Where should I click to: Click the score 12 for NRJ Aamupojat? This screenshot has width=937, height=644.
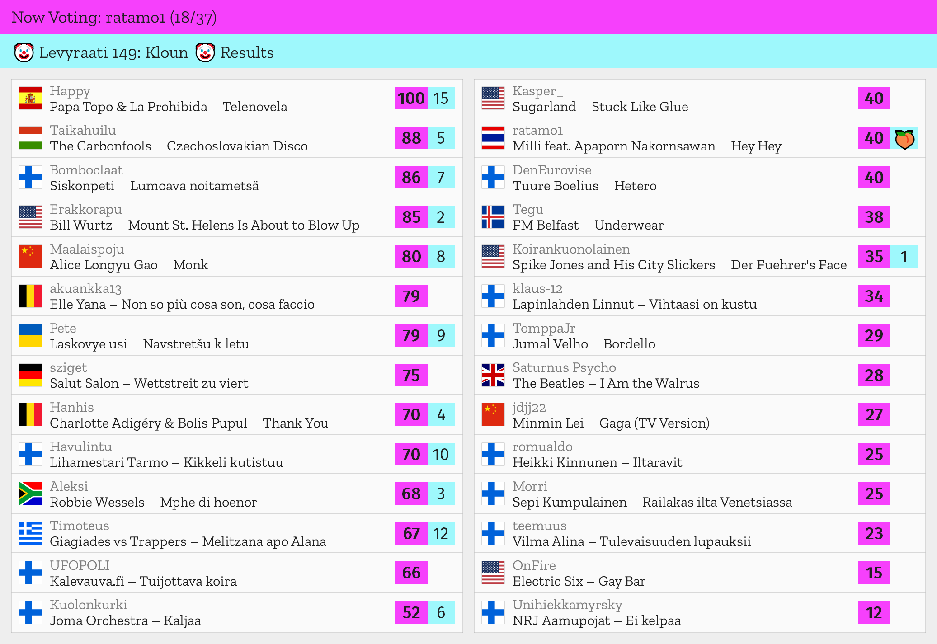[874, 612]
